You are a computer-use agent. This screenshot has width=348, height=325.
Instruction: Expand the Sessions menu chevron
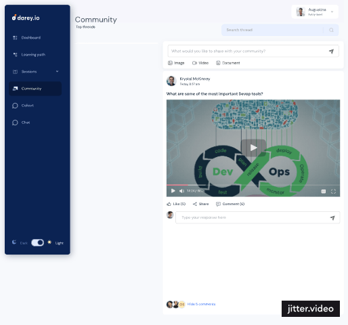click(x=57, y=71)
